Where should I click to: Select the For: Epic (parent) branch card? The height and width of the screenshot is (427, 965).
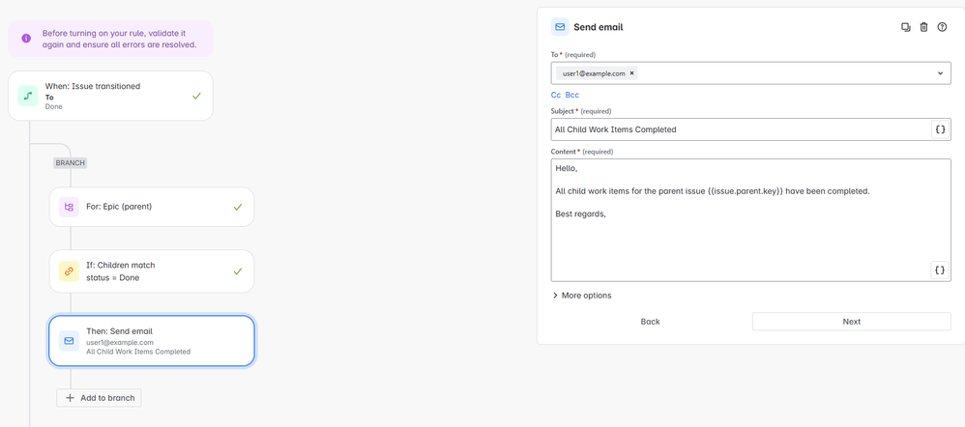point(152,207)
